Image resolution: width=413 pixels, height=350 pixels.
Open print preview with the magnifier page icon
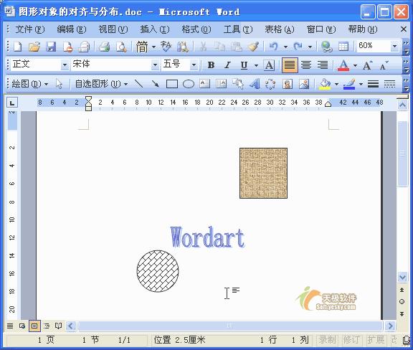[x=121, y=47]
